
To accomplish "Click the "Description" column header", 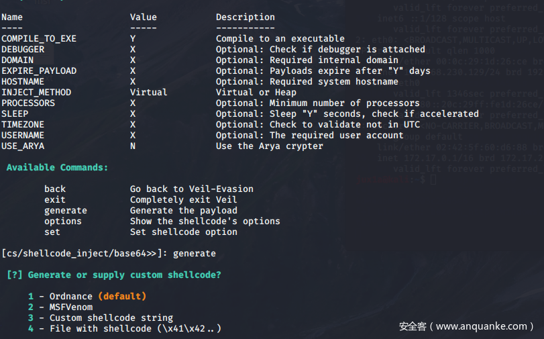I will pos(245,17).
